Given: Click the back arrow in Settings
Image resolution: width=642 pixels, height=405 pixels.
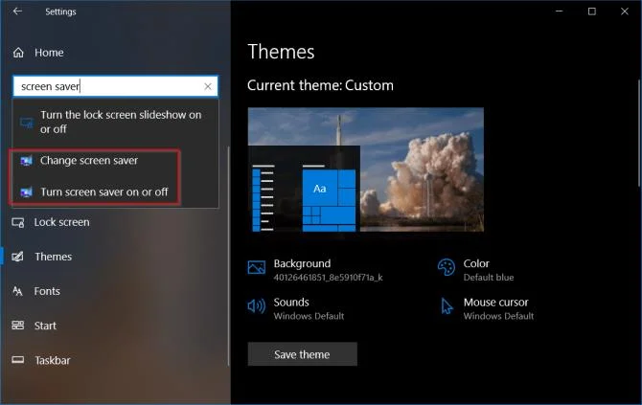Looking at the screenshot, I should coord(17,11).
